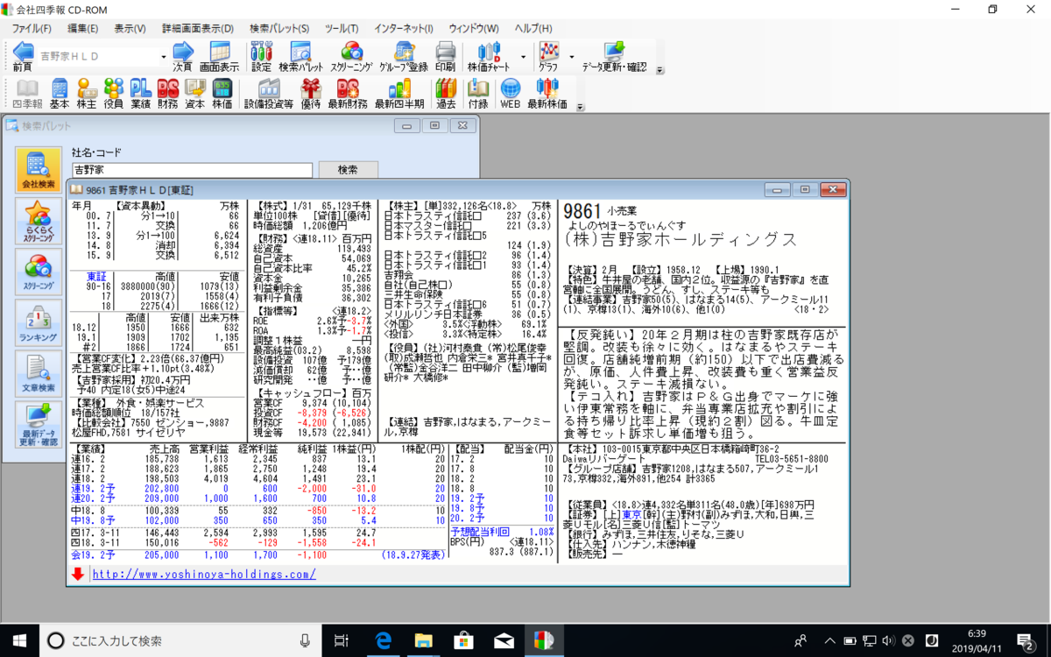
Task: Open the 画面表示 screen display tool
Action: click(x=219, y=56)
